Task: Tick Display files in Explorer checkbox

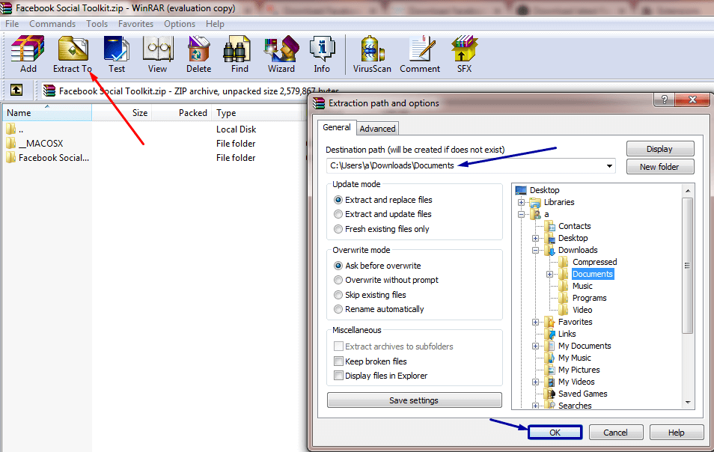Action: [x=338, y=376]
